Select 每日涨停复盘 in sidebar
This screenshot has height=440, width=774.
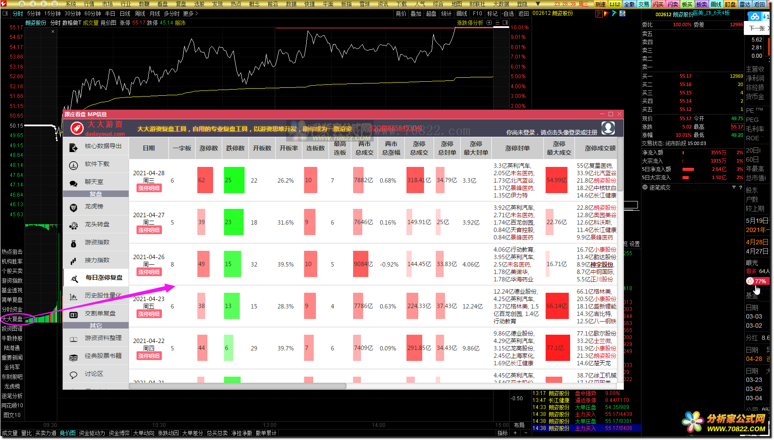click(96, 278)
